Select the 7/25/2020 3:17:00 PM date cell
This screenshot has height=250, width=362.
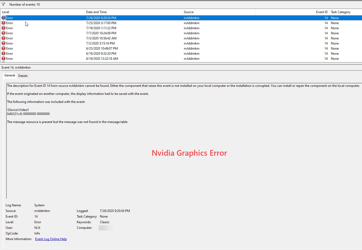(101, 23)
